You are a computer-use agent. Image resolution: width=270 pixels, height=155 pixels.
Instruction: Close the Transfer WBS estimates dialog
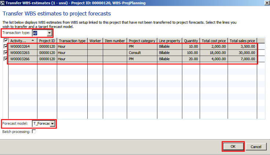(x=266, y=3)
